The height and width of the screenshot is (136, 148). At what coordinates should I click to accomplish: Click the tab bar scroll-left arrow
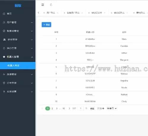(38, 13)
